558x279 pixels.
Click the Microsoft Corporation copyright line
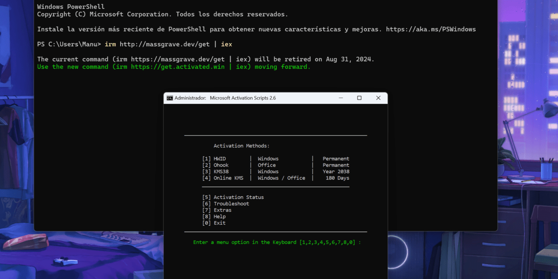tap(163, 14)
